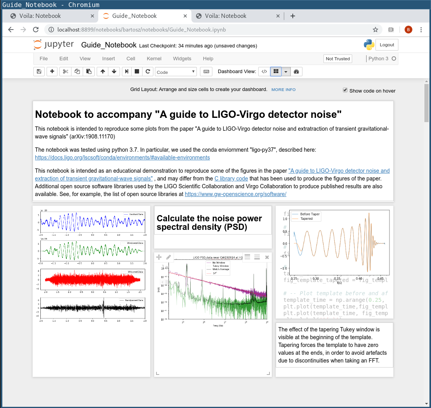Open the MORE INFO link
The image size is (431, 408).
pyautogui.click(x=283, y=90)
